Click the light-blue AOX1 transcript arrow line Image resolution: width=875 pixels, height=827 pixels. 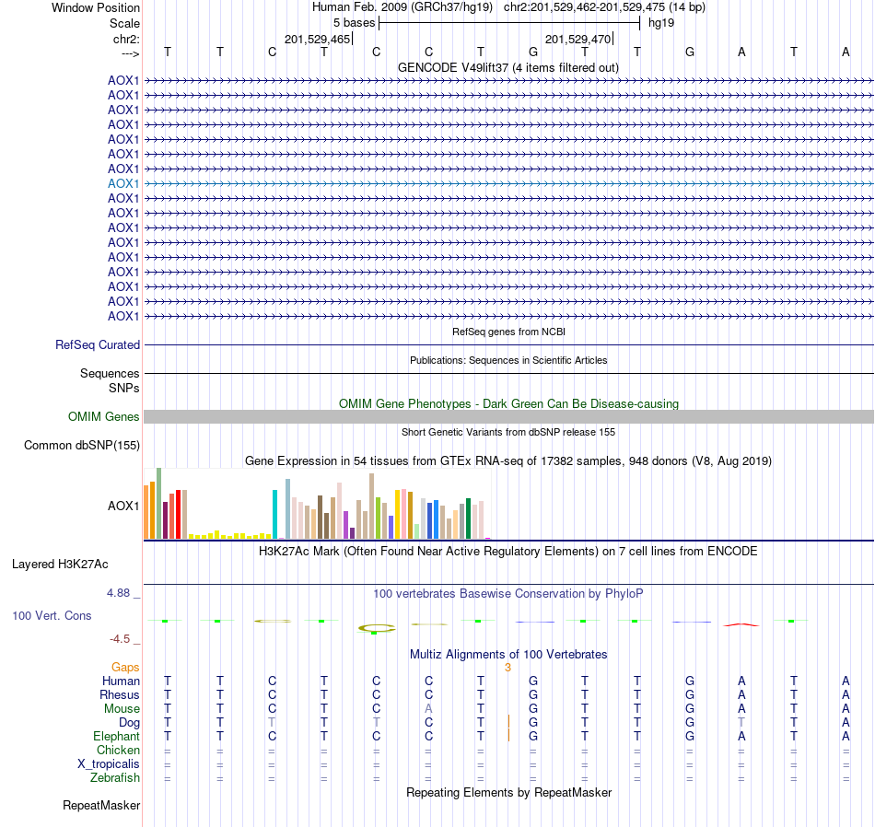509,183
